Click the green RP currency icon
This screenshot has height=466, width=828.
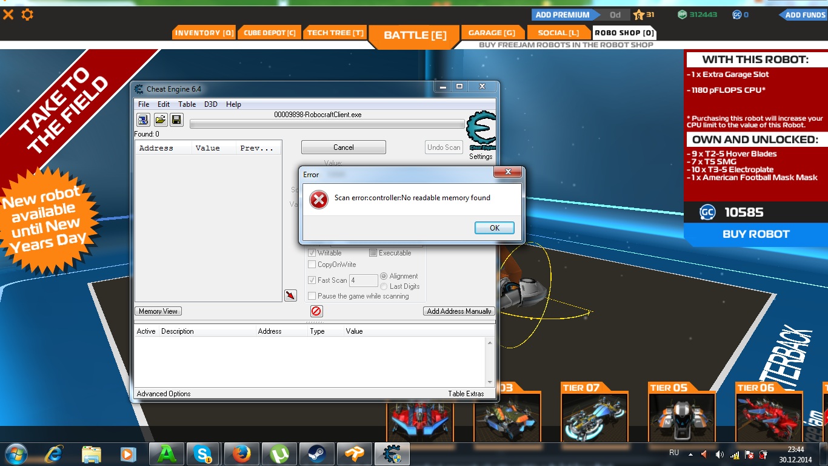(x=683, y=15)
